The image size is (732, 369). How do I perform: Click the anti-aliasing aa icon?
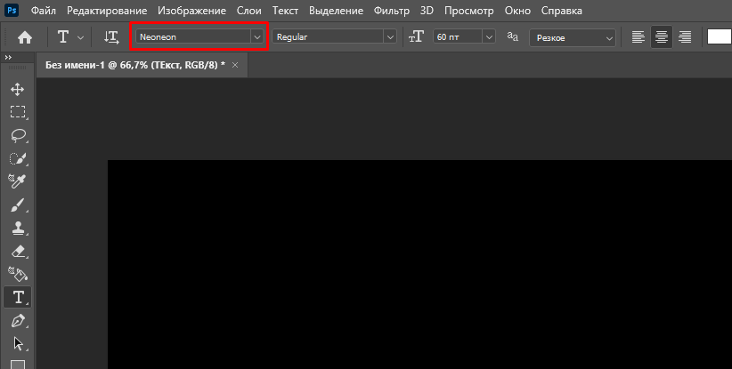(513, 36)
